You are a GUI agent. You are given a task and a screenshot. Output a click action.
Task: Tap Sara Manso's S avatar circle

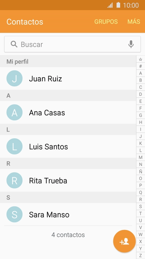tap(14, 214)
